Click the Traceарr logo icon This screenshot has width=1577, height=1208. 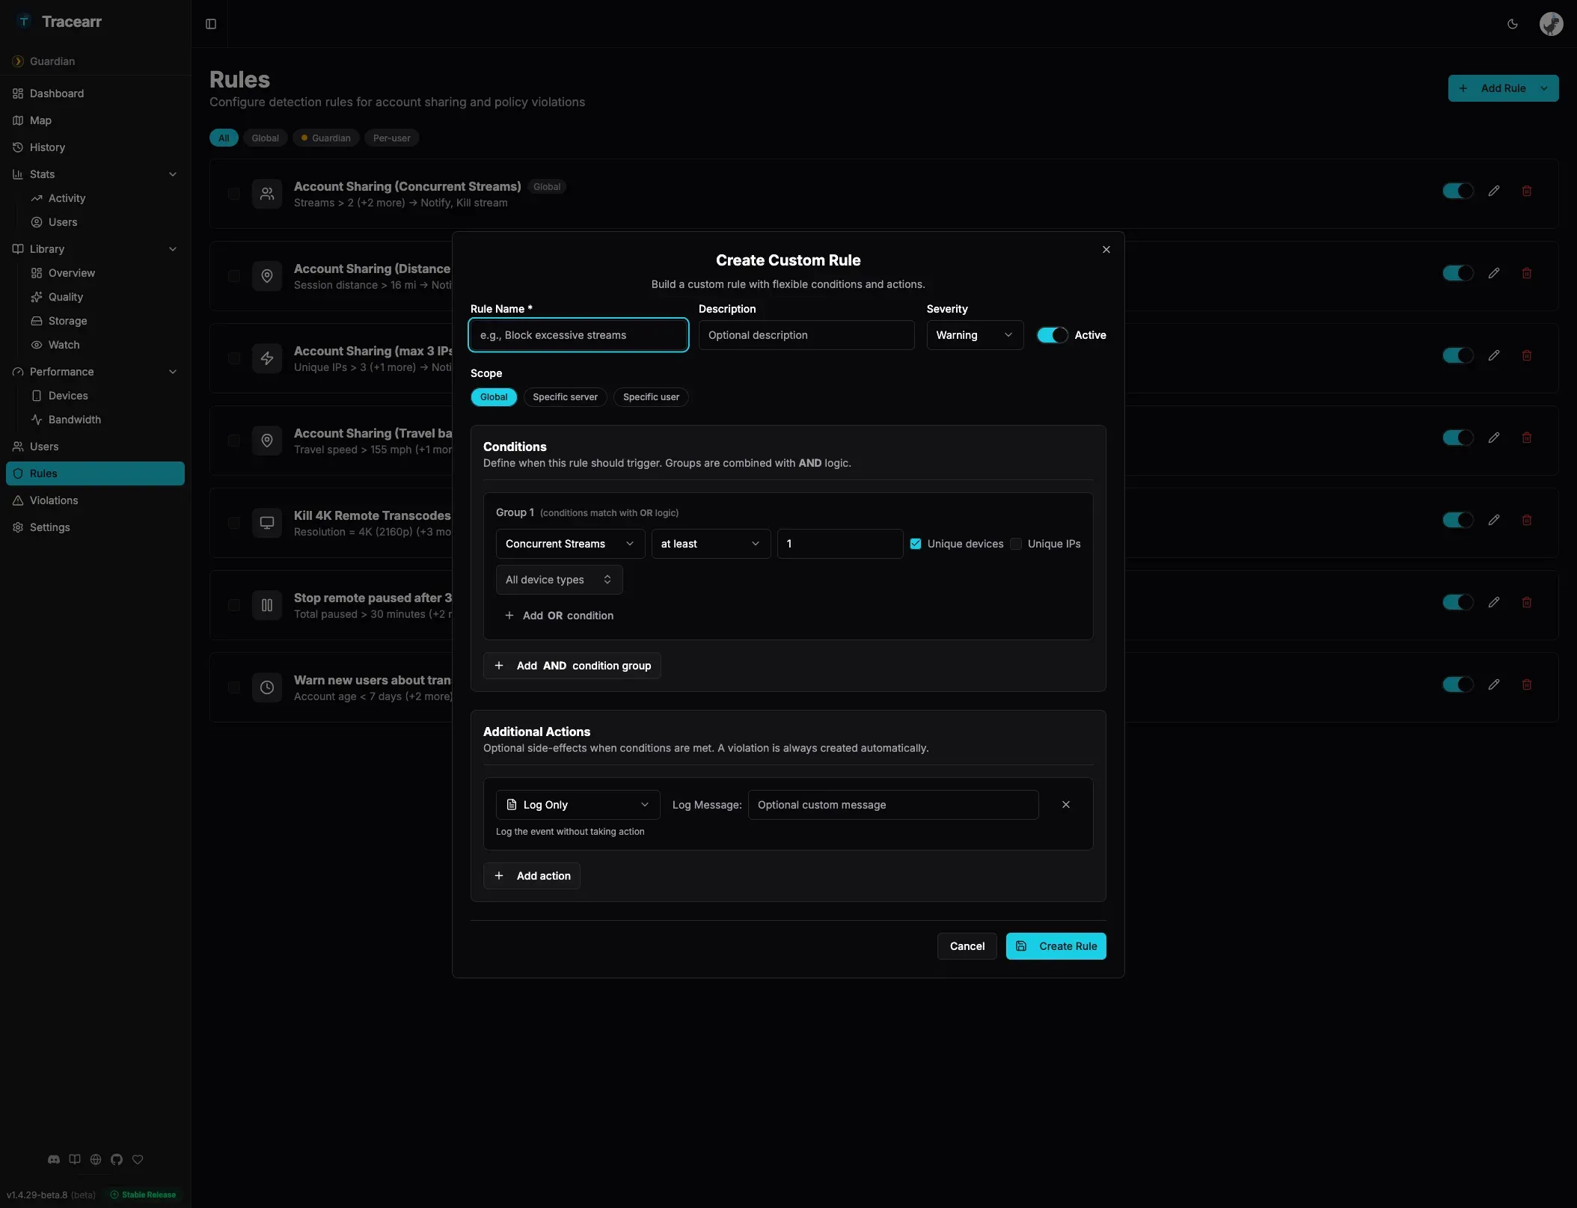(24, 21)
